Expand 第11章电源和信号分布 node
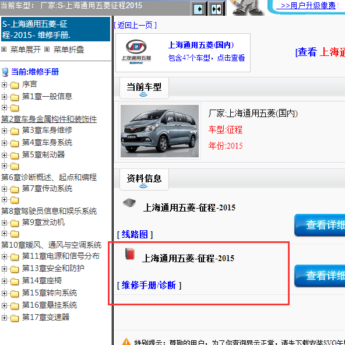This screenshot has height=345, width=345. pos(4,256)
